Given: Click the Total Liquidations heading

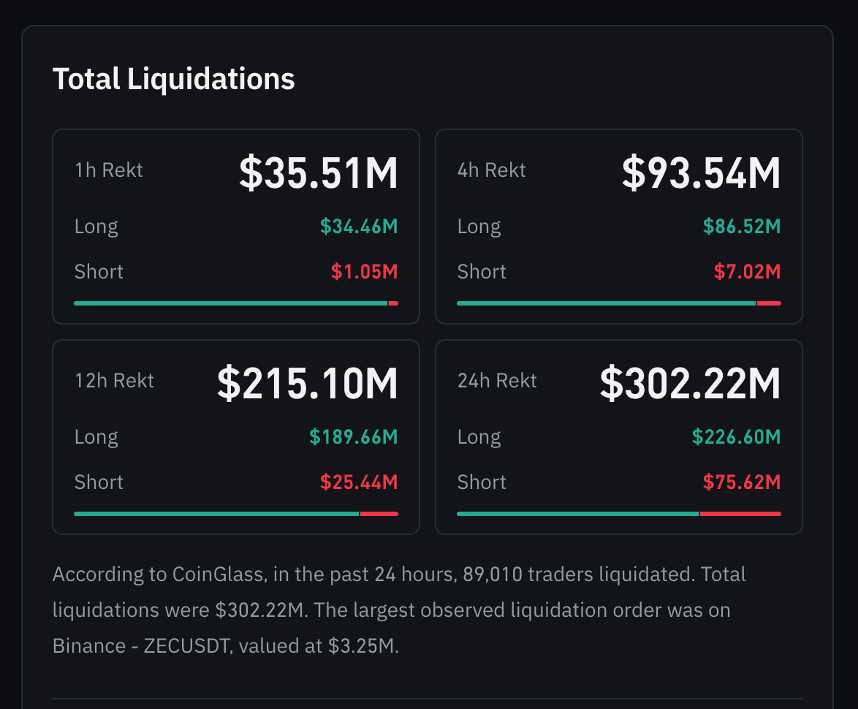Looking at the screenshot, I should [173, 80].
